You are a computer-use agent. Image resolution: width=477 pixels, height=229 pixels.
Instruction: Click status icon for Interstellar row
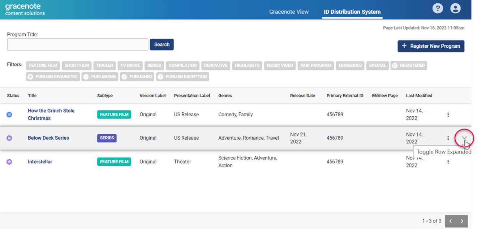click(9, 162)
